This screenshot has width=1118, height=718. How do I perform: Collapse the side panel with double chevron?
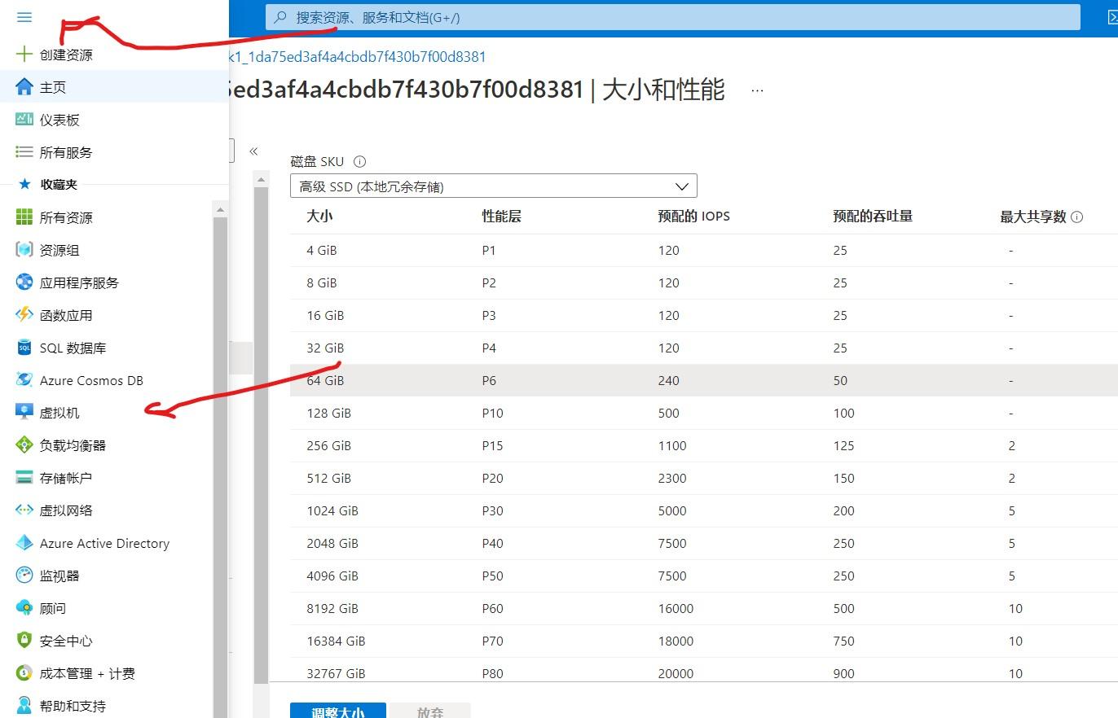coord(253,151)
